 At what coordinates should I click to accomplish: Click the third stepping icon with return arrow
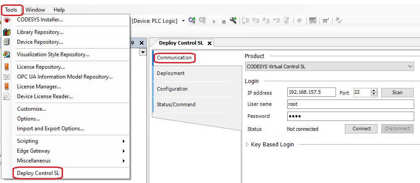[266, 21]
